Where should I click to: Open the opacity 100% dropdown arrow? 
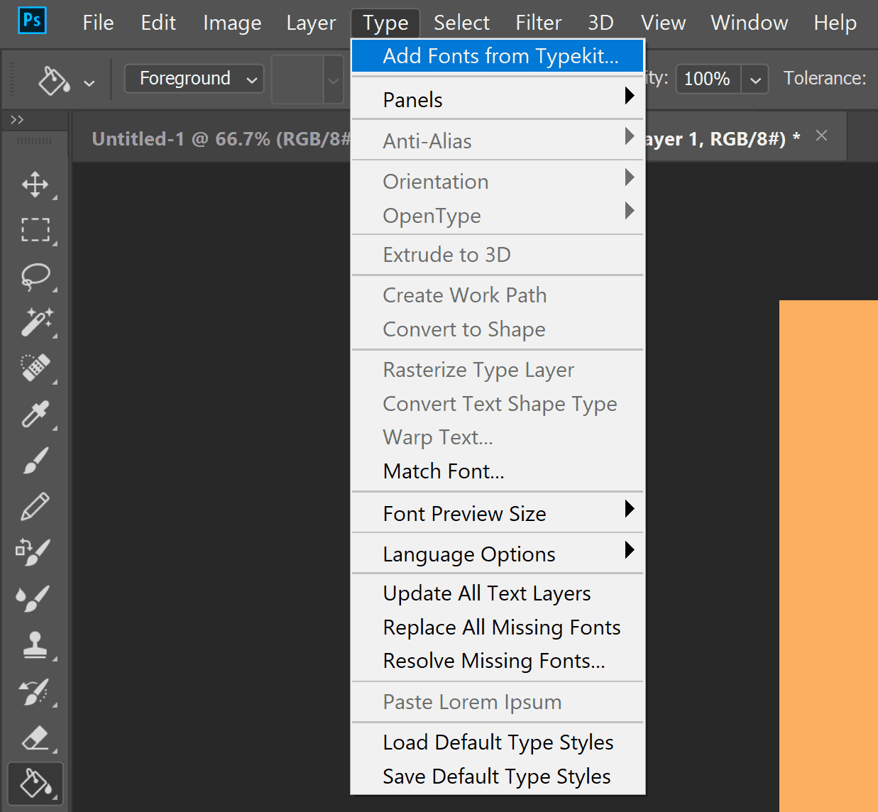(755, 79)
